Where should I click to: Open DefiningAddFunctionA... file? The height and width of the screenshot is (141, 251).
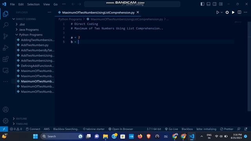[x=38, y=66]
